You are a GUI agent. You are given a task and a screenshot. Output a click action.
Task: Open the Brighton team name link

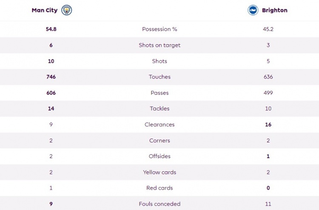coord(275,10)
